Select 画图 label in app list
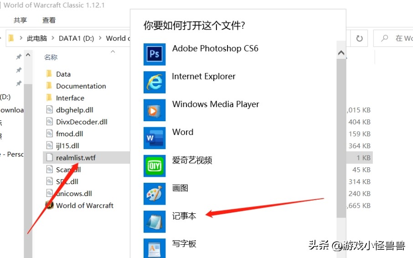Viewport: 413px width, 258px height. tap(180, 188)
